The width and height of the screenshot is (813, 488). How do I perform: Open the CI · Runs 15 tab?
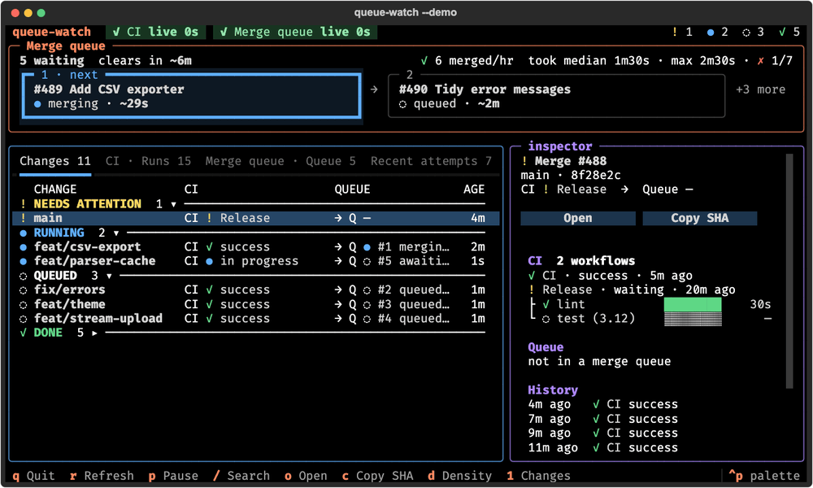[x=148, y=161]
